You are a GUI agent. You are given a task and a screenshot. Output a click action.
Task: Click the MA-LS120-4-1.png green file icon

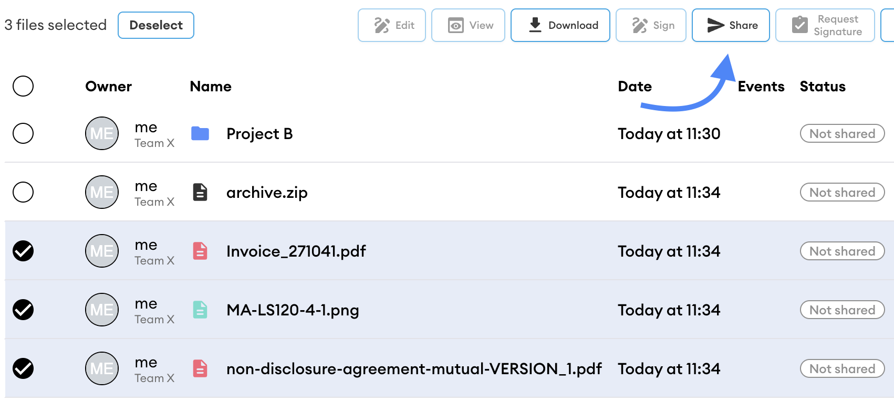[x=200, y=310]
